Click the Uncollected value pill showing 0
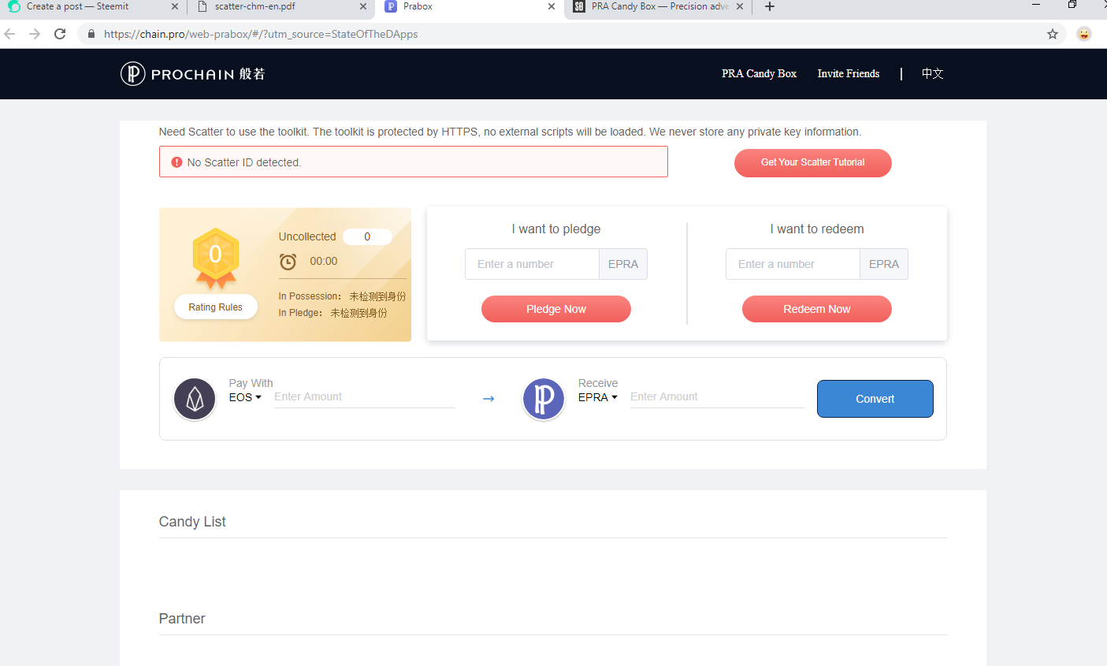 [367, 236]
